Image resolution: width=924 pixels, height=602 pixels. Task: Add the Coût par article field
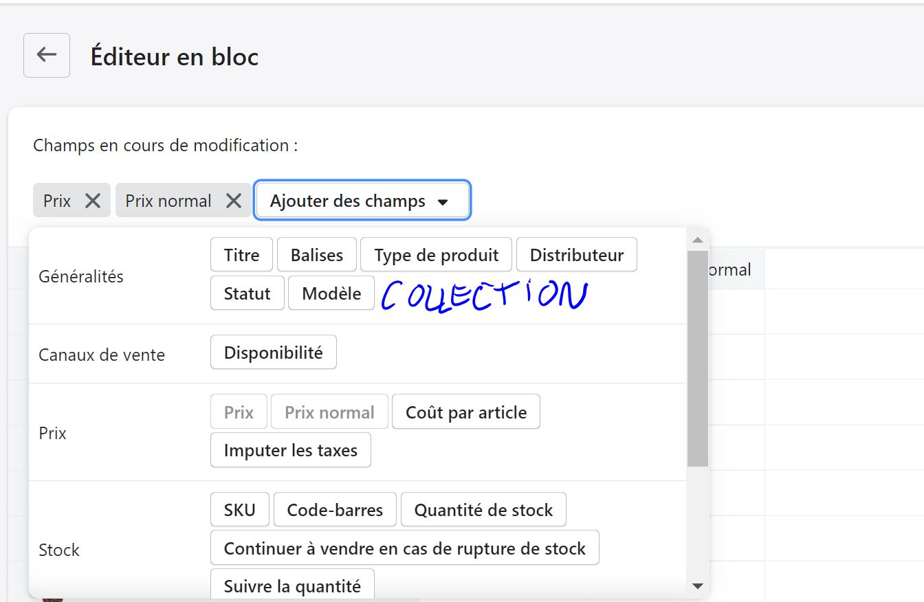[x=465, y=412]
